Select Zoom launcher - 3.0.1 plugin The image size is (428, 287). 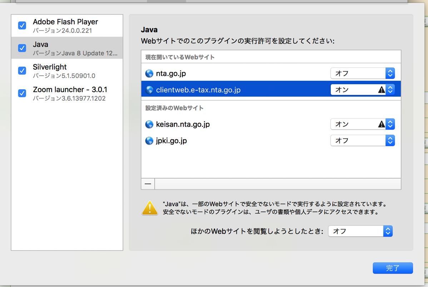[67, 93]
